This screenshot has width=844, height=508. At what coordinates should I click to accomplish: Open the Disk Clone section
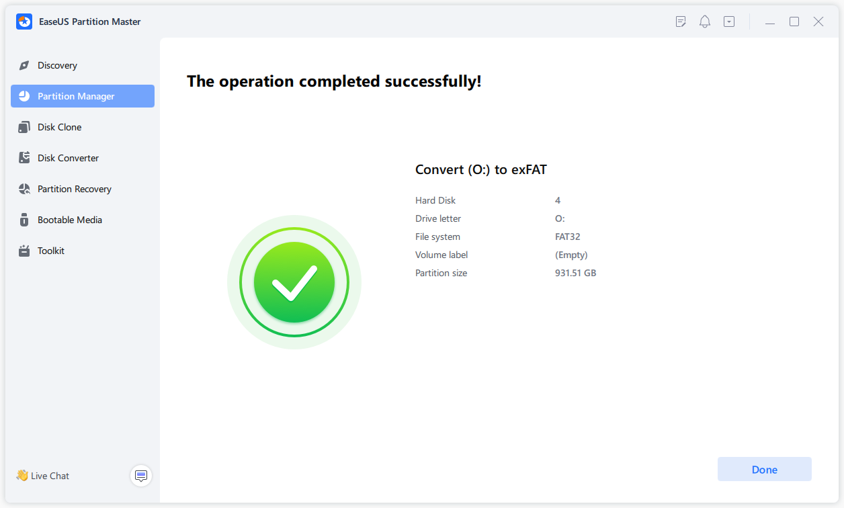83,127
